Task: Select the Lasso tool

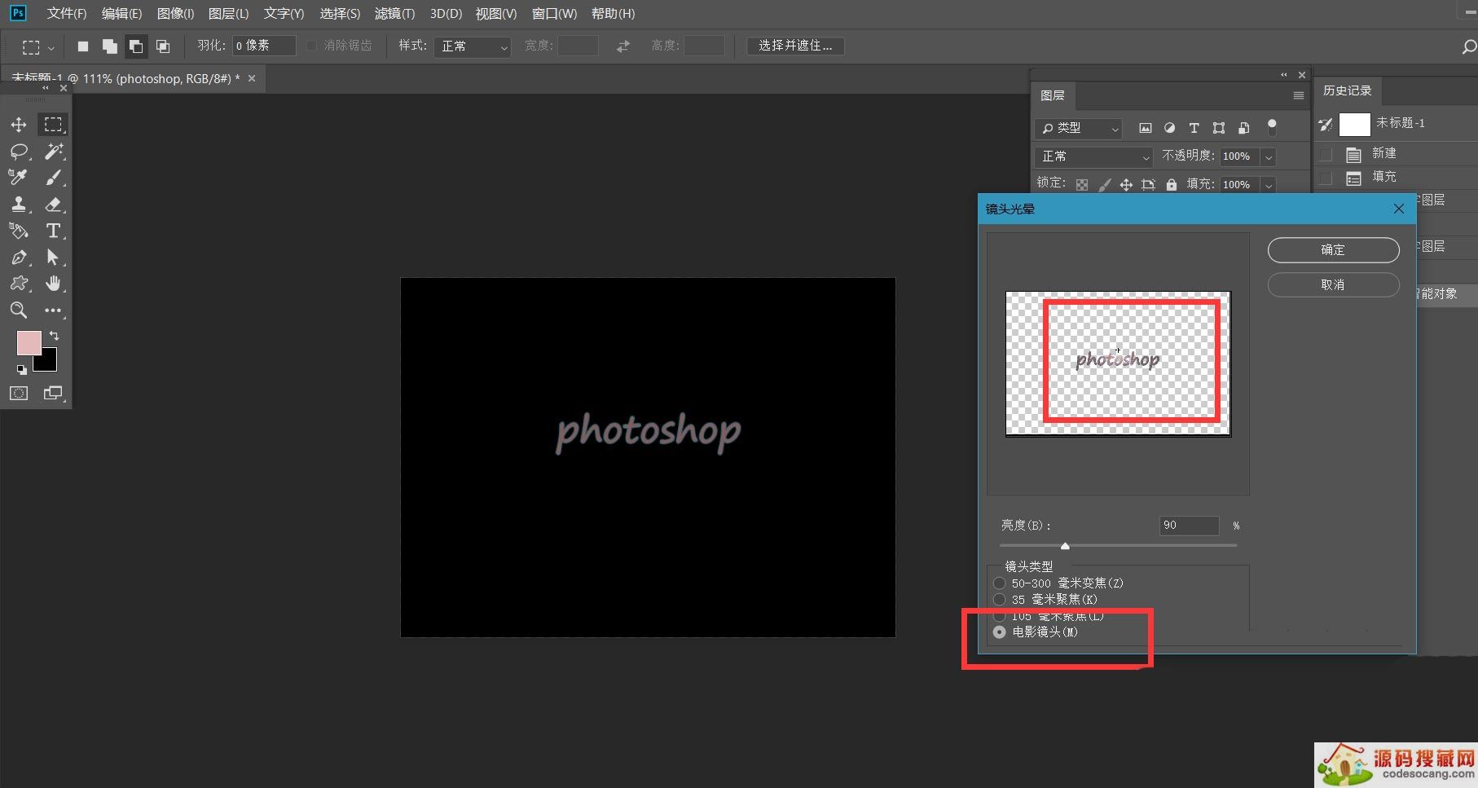Action: point(19,152)
